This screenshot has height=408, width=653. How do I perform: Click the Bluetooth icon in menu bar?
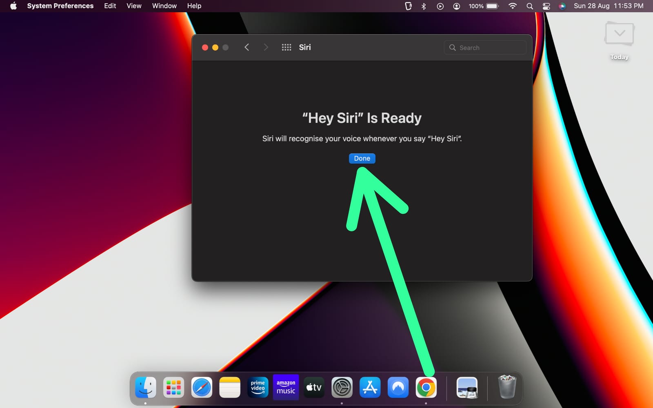[424, 6]
